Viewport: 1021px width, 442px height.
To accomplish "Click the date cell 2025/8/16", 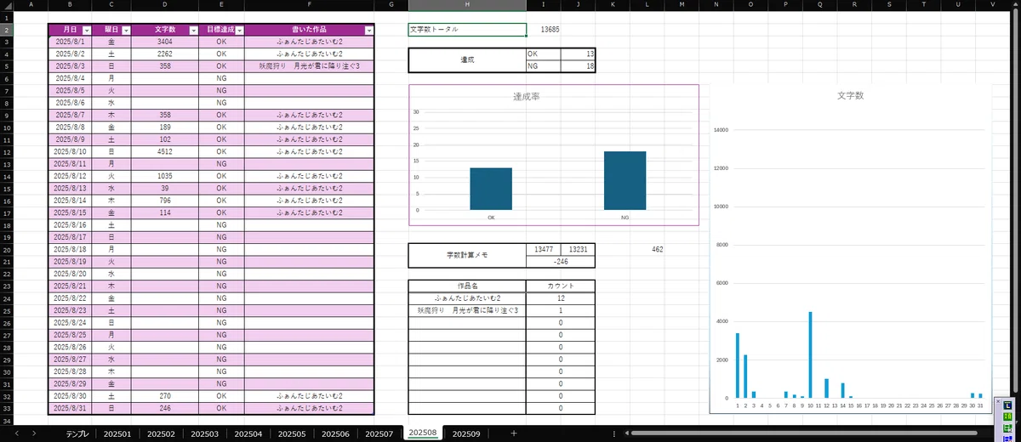I will (70, 225).
